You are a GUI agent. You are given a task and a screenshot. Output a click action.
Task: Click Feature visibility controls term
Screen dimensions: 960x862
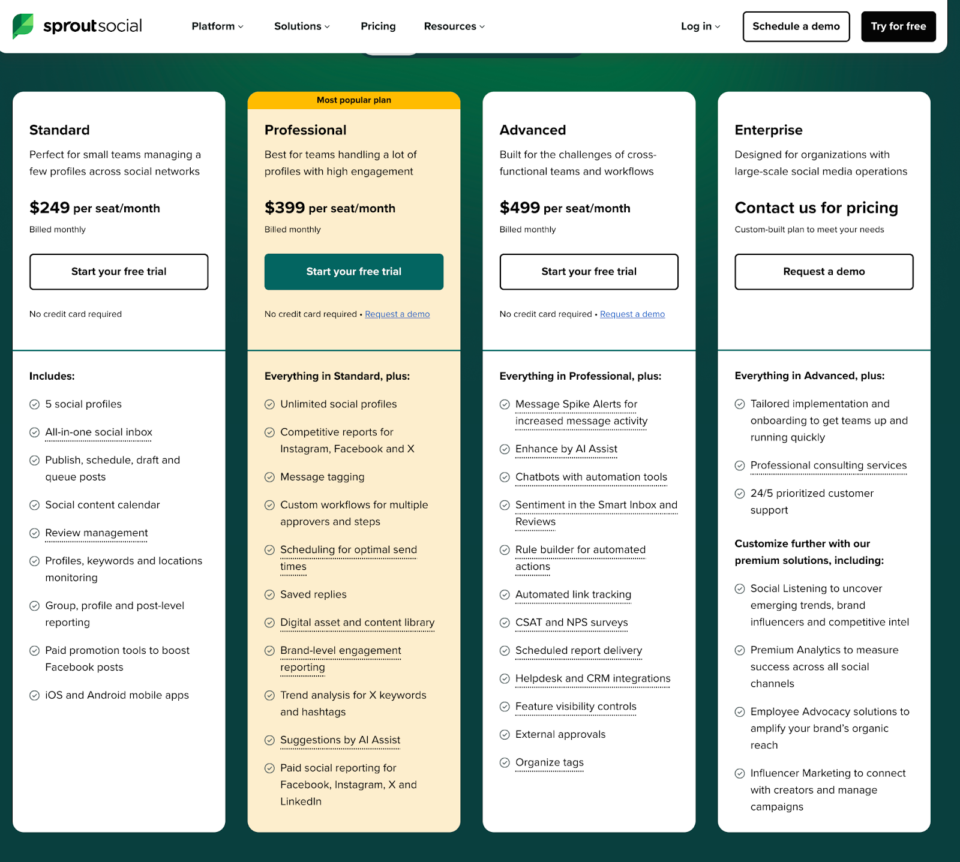click(x=576, y=707)
